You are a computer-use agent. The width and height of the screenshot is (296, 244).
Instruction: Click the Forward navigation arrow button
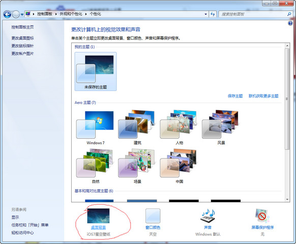(x=16, y=14)
